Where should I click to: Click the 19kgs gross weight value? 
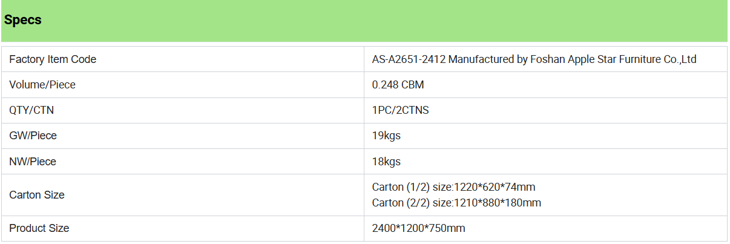pos(386,136)
